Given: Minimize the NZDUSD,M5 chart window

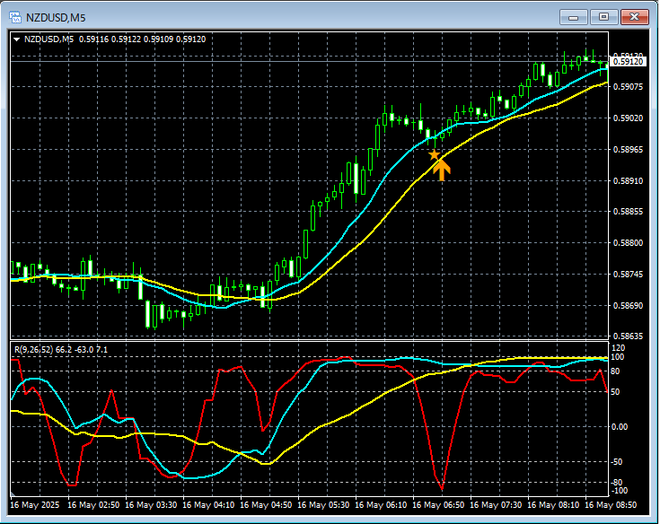Looking at the screenshot, I should point(573,17).
